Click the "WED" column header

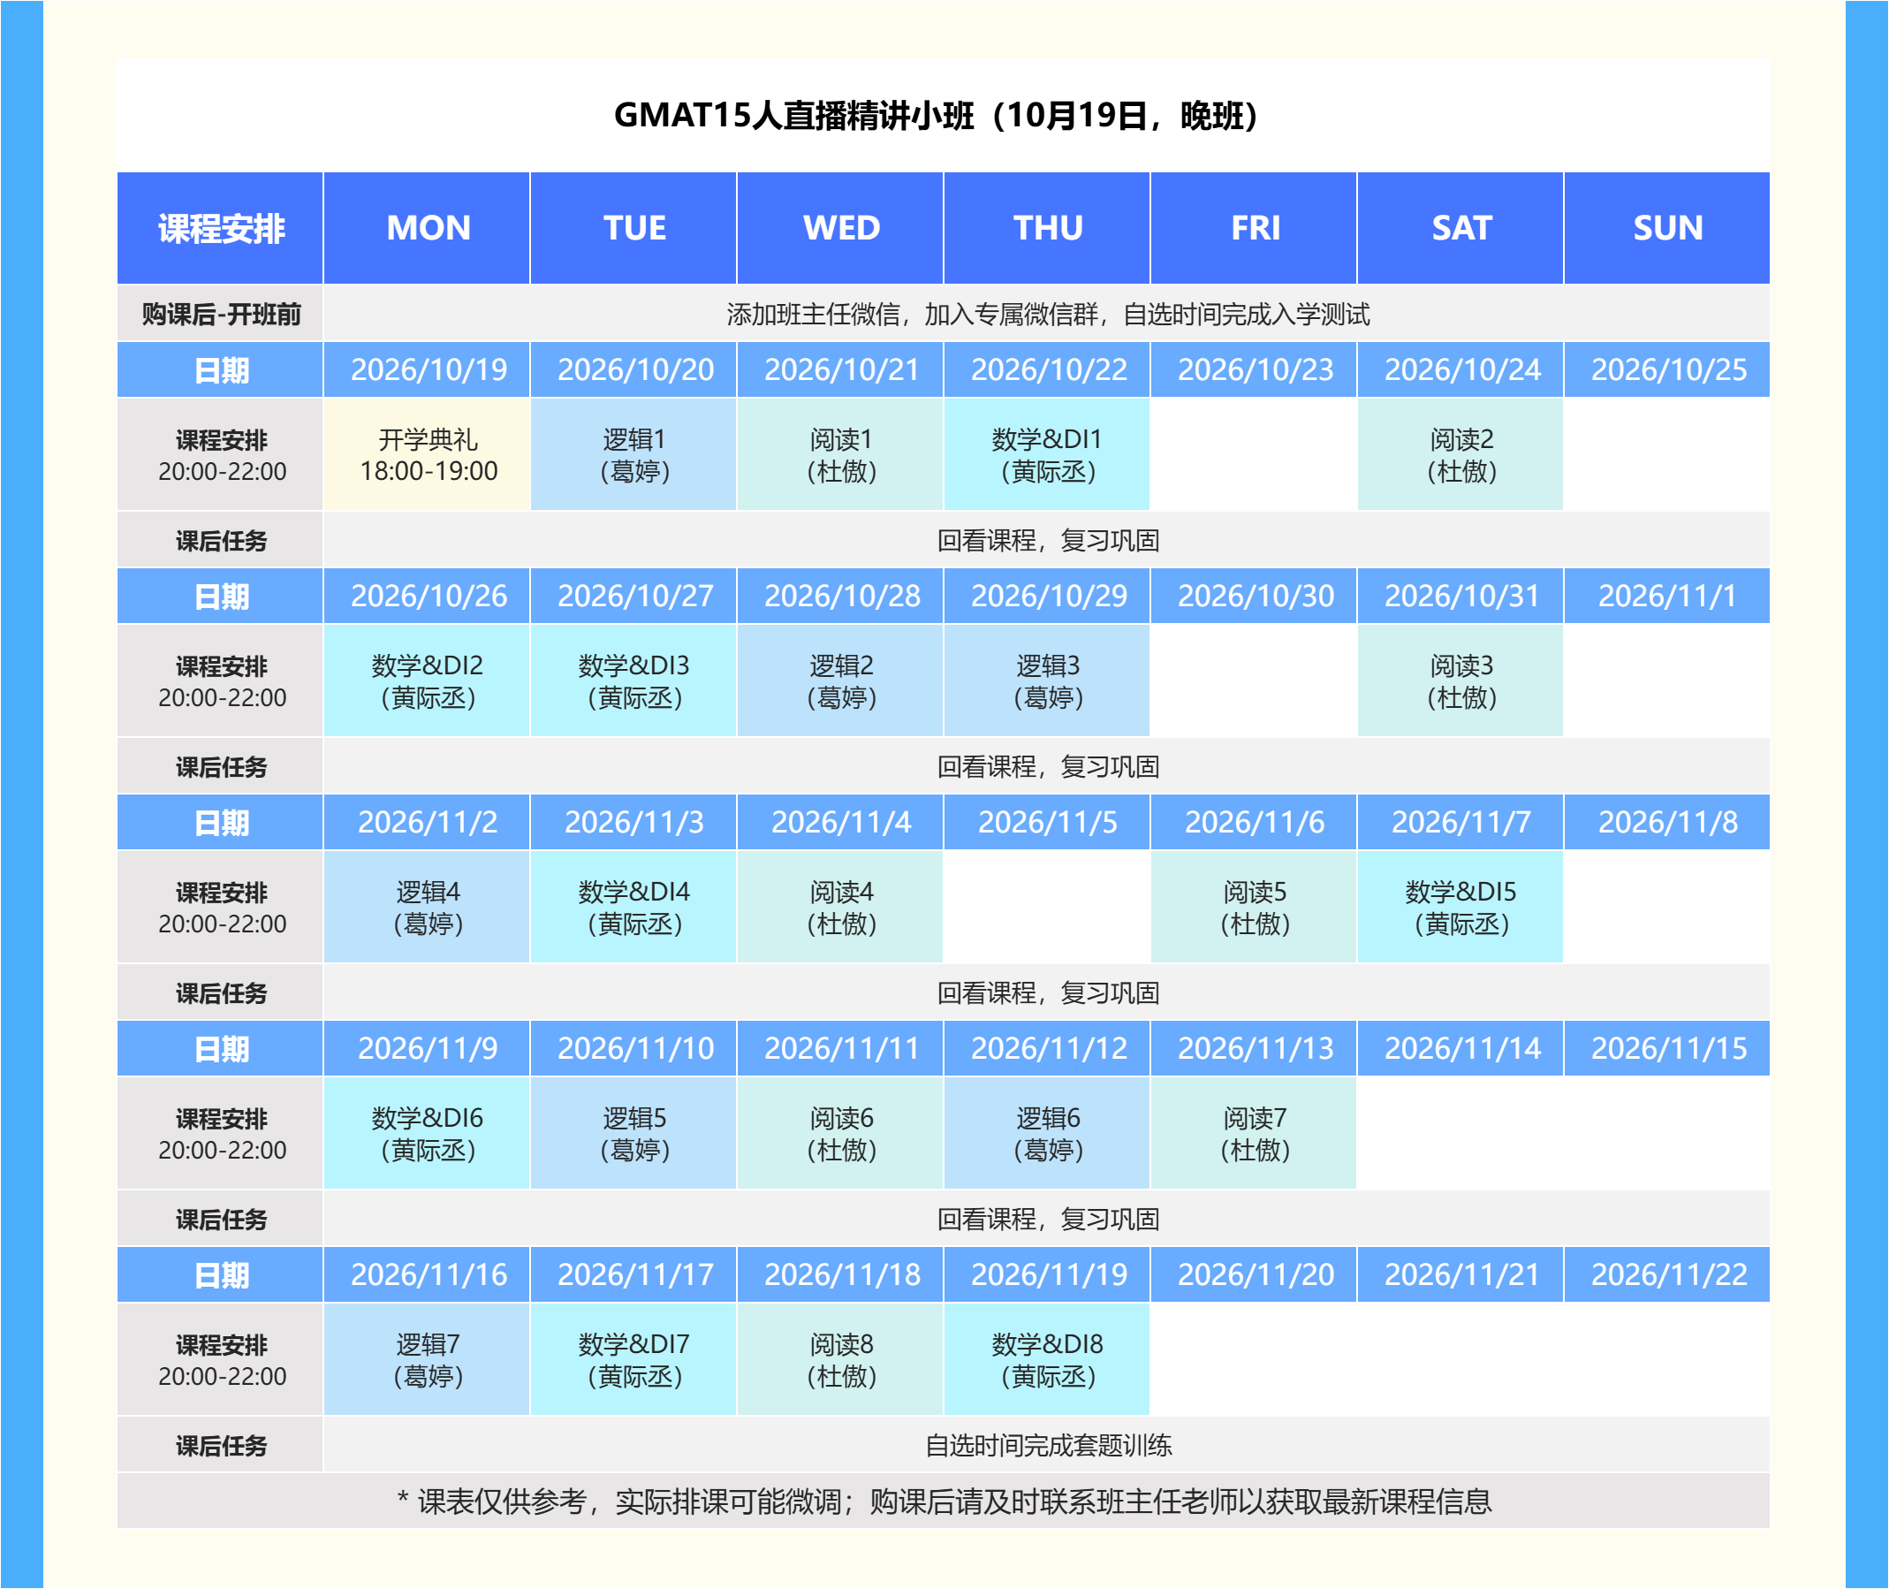pos(840,228)
